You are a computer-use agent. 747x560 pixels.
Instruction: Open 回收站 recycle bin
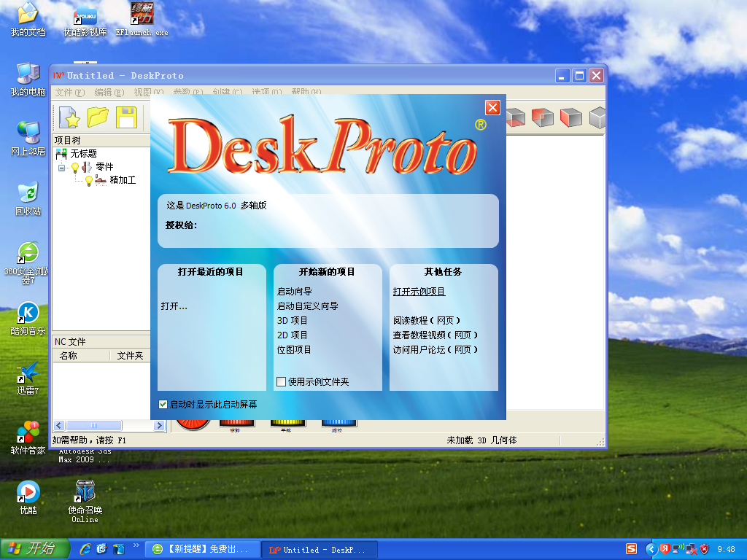click(x=28, y=198)
